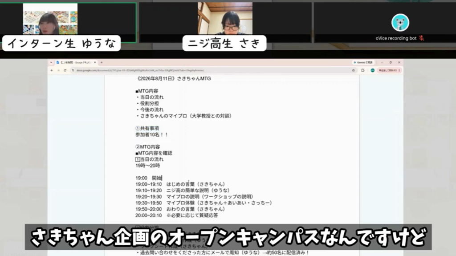The image size is (456, 256).
Task: Open the Chrome profile avatar
Action: click(373, 70)
